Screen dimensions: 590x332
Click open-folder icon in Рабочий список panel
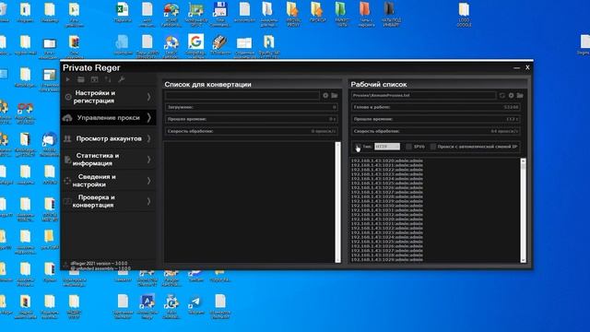[x=520, y=96]
